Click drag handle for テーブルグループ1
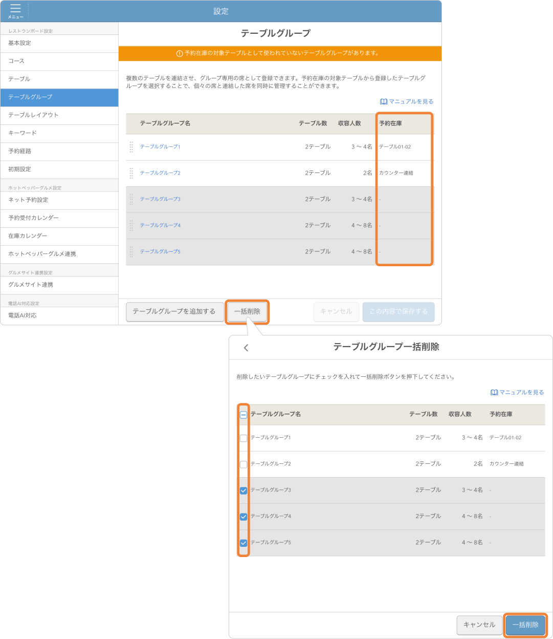The width and height of the screenshot is (553, 639). click(x=131, y=147)
